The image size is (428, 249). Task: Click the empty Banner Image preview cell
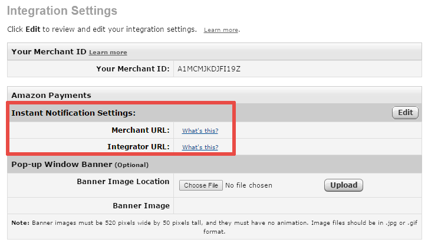298,205
